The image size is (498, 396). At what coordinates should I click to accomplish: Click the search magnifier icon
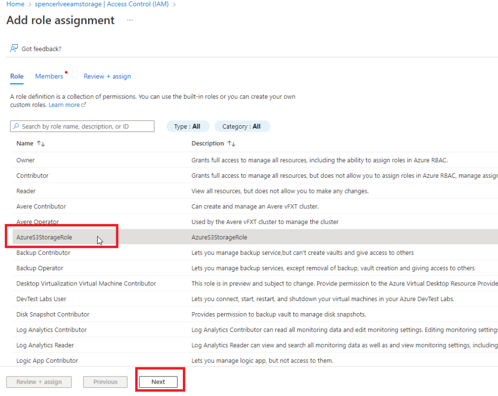[16, 126]
